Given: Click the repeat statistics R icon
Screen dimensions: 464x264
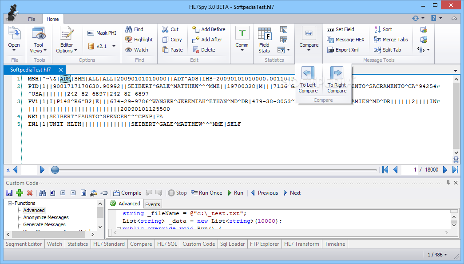Looking at the screenshot, I should click(283, 40).
